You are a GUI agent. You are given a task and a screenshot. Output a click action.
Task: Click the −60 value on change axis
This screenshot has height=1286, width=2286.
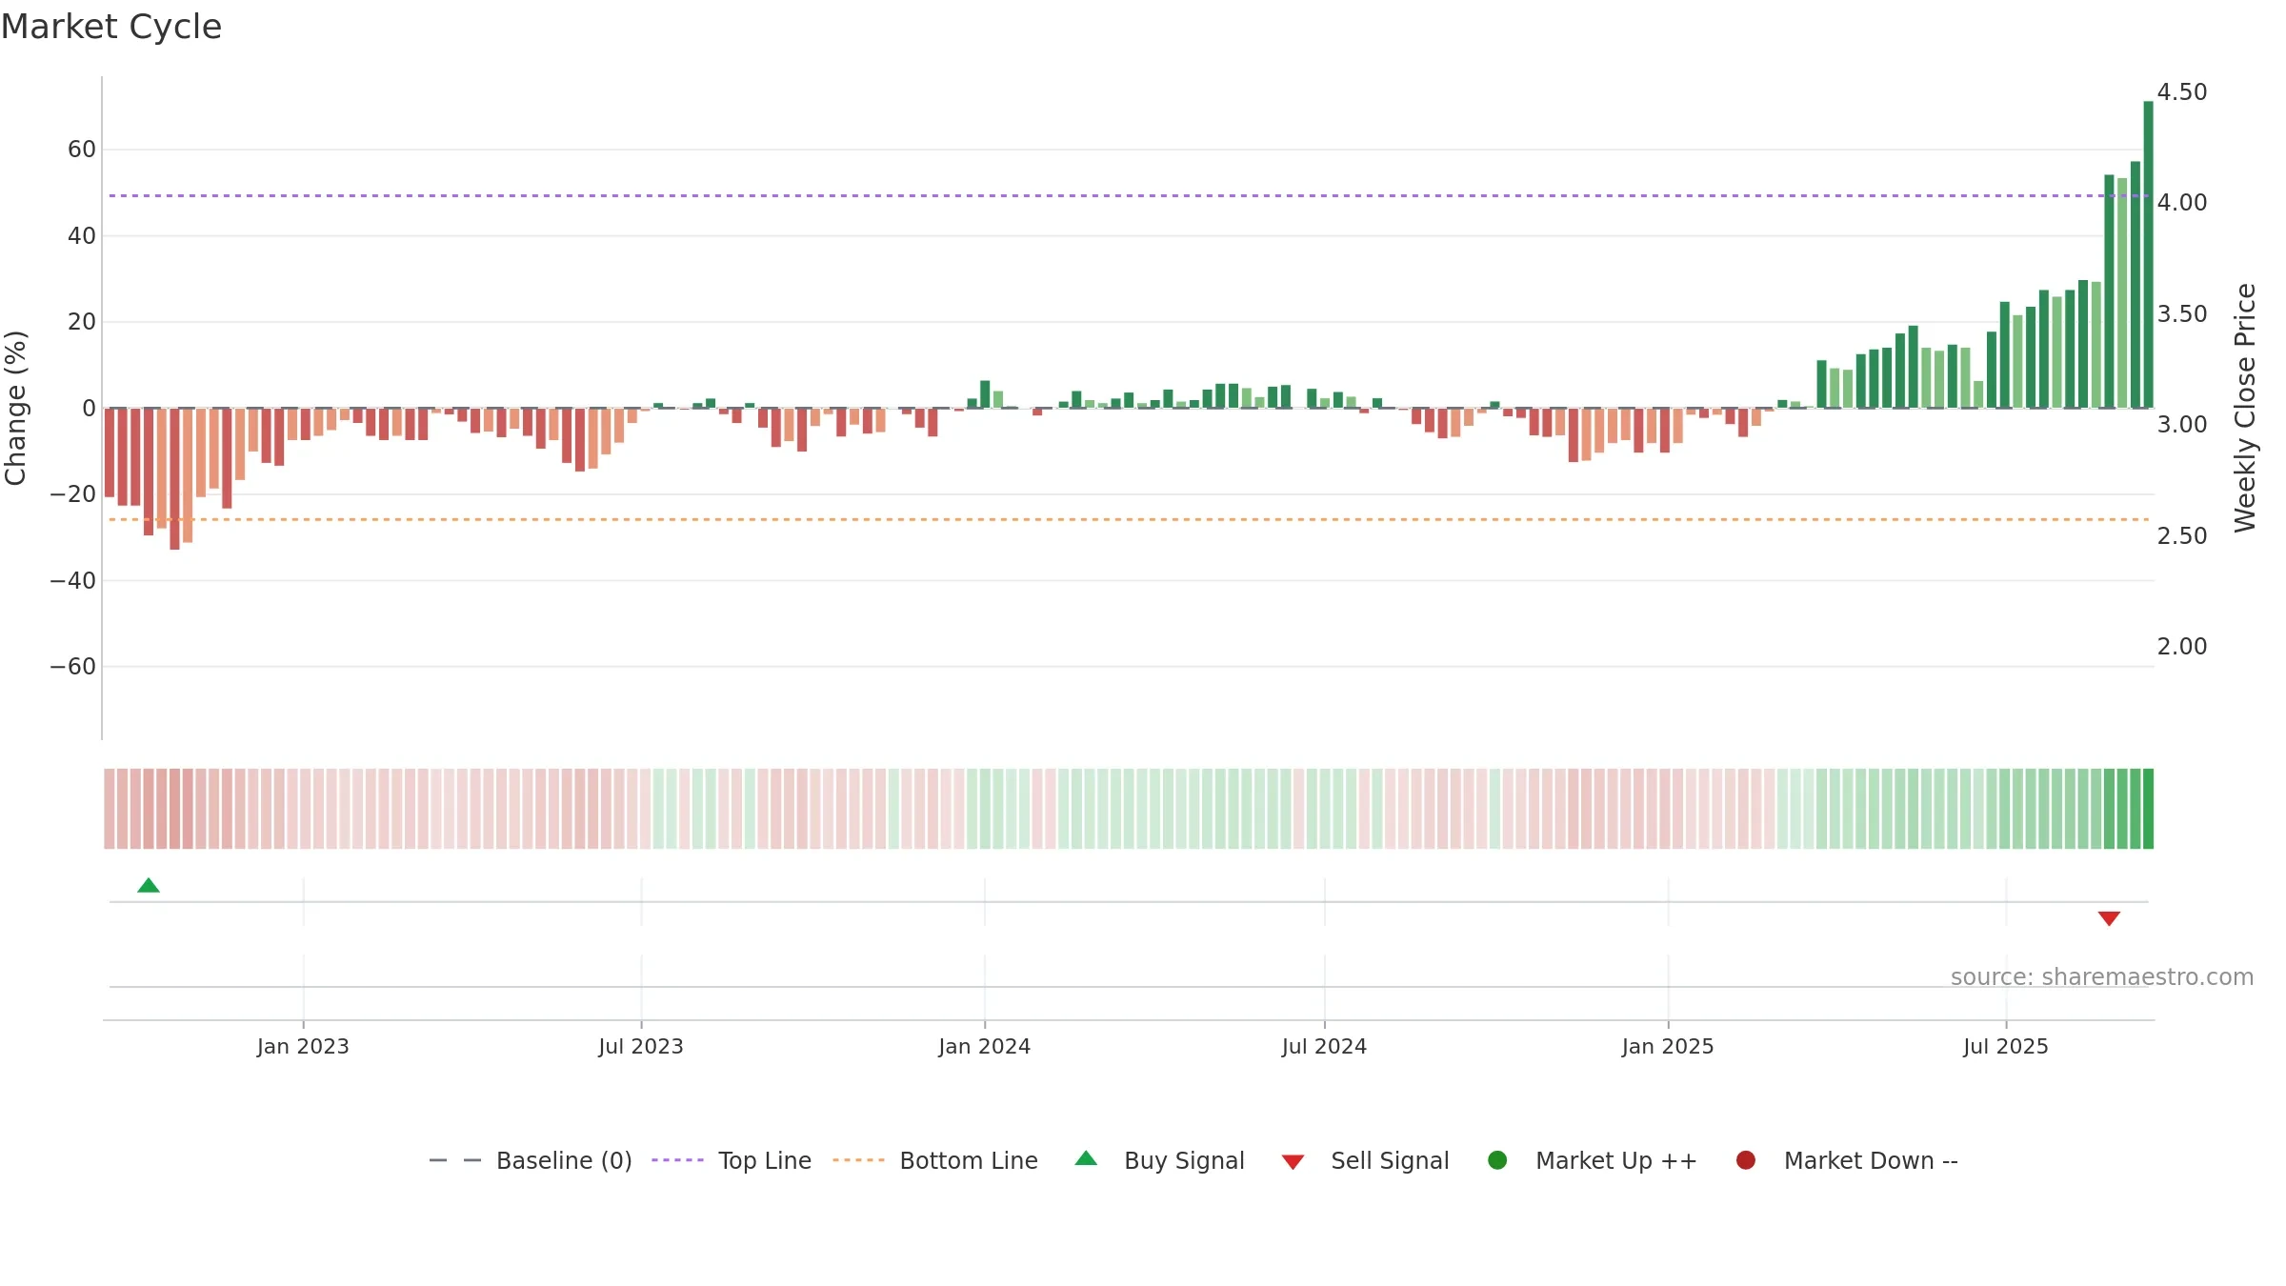click(x=73, y=667)
